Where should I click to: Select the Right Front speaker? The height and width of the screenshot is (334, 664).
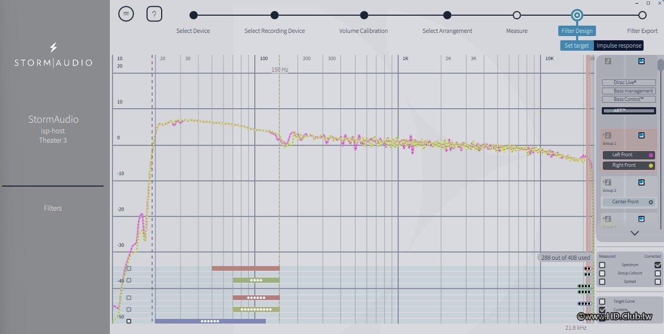tap(628, 166)
